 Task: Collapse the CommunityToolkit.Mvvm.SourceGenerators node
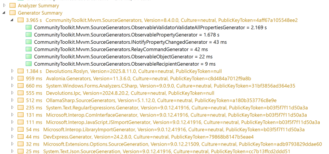coord(12,20)
